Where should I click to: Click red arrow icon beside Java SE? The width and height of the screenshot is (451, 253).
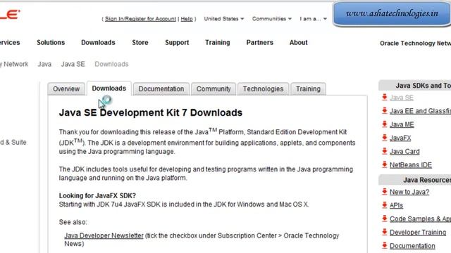(384, 97)
